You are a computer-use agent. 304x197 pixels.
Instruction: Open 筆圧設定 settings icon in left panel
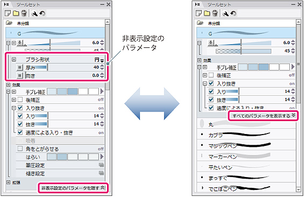tap(101, 165)
